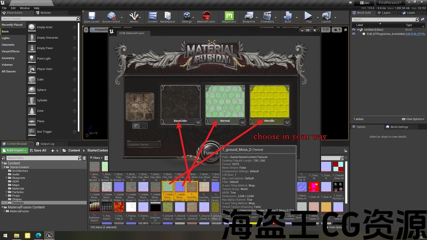Uncheck the Metallic slot checkbox
The image size is (427, 240).
(x=287, y=123)
